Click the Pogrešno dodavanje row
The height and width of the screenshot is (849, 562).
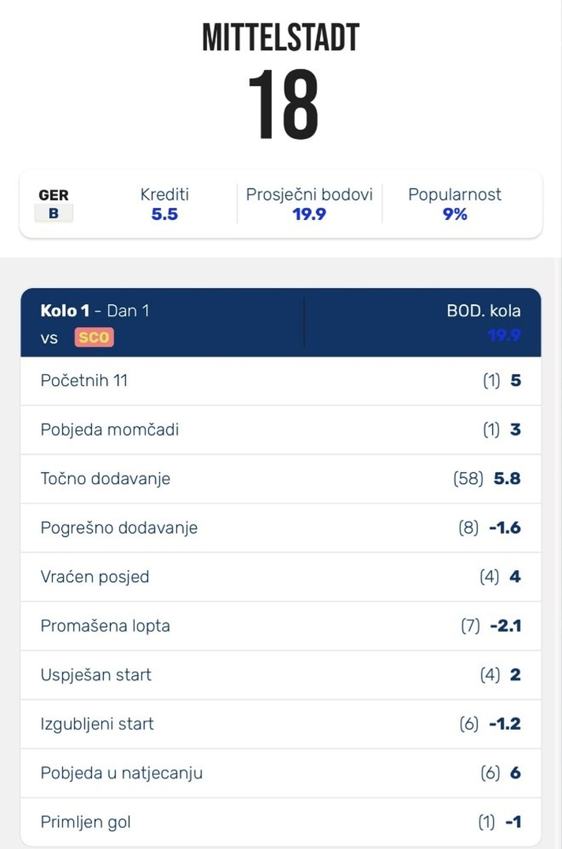(x=281, y=528)
